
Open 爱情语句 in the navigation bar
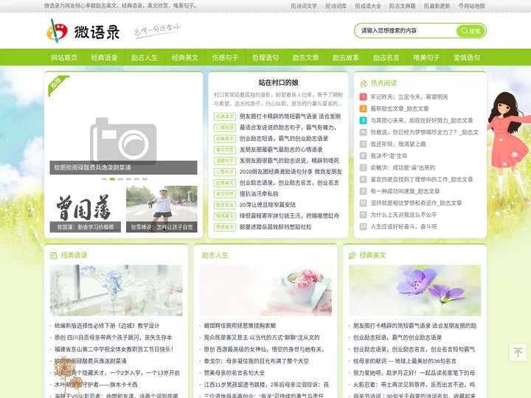click(x=467, y=57)
